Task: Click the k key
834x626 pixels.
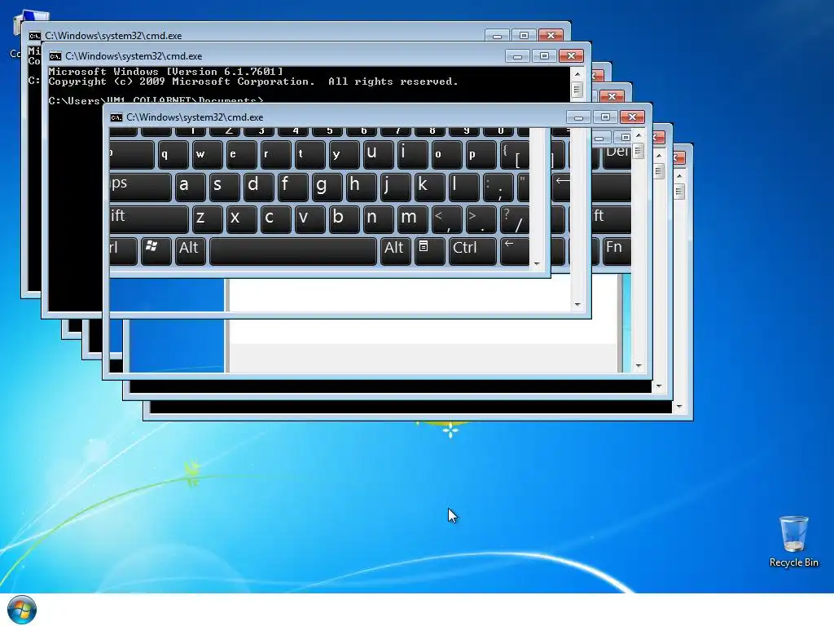Action: pos(428,187)
